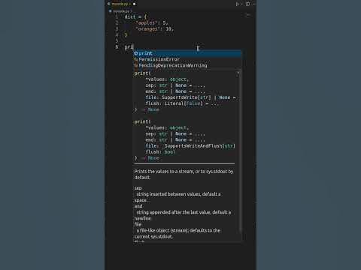Click the function icon beside print suggestion
This screenshot has height=270, width=361.
coord(135,53)
